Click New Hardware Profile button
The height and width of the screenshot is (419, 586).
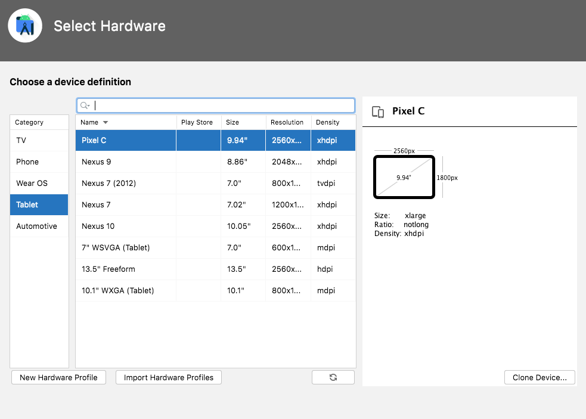(x=58, y=377)
